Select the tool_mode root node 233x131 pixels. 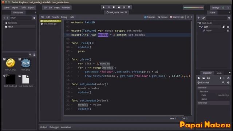[207, 23]
